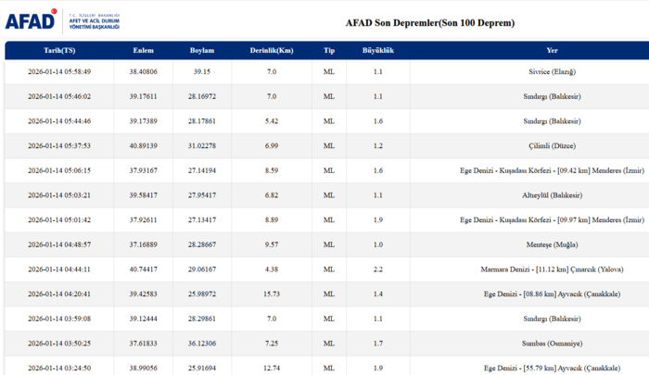Select latitude 39.17611 cell
Viewport: 649px width, 375px height.
pos(143,96)
